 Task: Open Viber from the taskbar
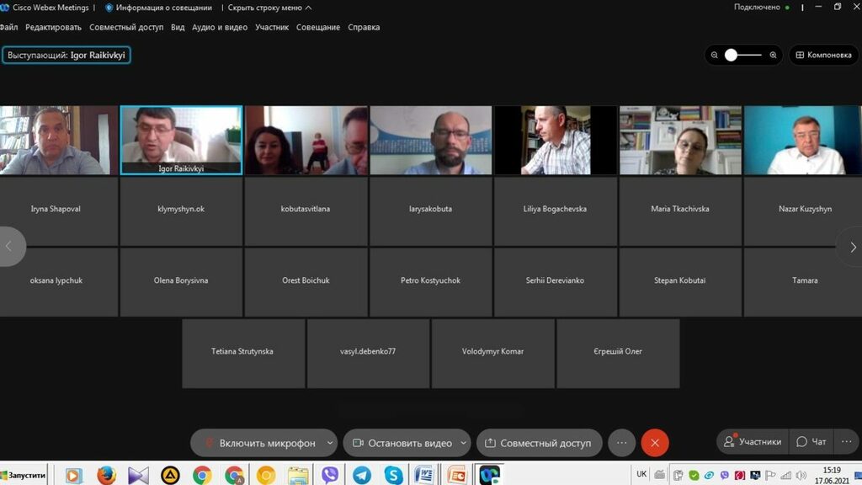pos(330,475)
